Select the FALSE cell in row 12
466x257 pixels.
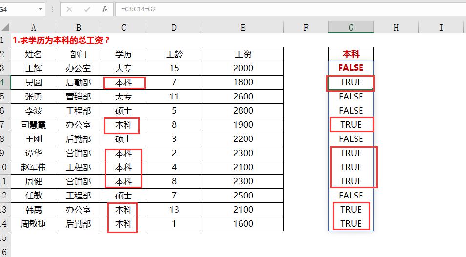click(x=351, y=195)
